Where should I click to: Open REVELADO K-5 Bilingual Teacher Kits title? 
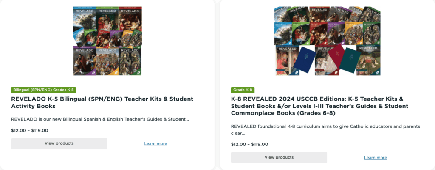[101, 103]
